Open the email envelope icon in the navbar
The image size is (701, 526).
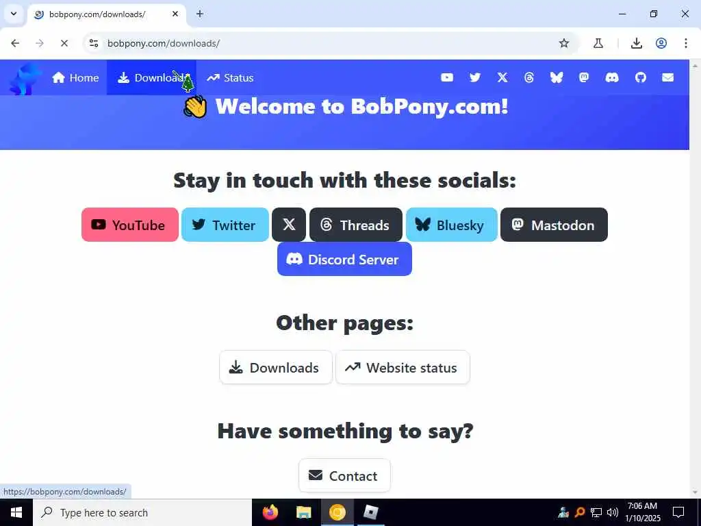(x=668, y=78)
